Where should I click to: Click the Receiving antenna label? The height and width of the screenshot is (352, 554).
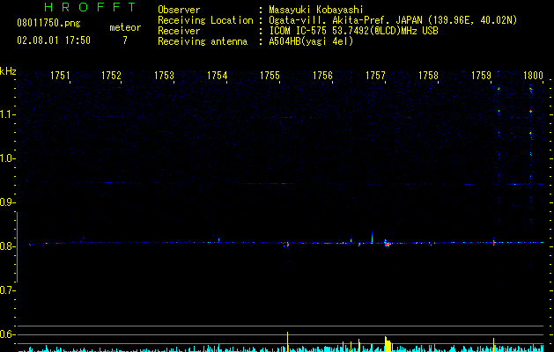tap(203, 41)
